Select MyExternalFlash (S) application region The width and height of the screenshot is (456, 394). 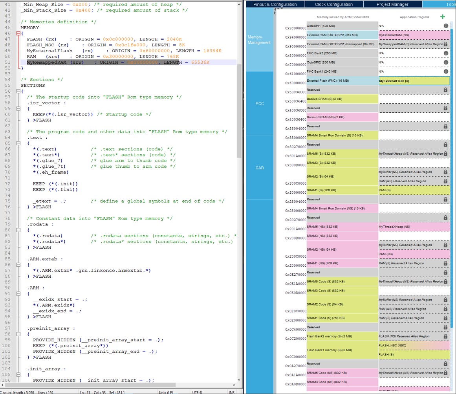pos(414,81)
